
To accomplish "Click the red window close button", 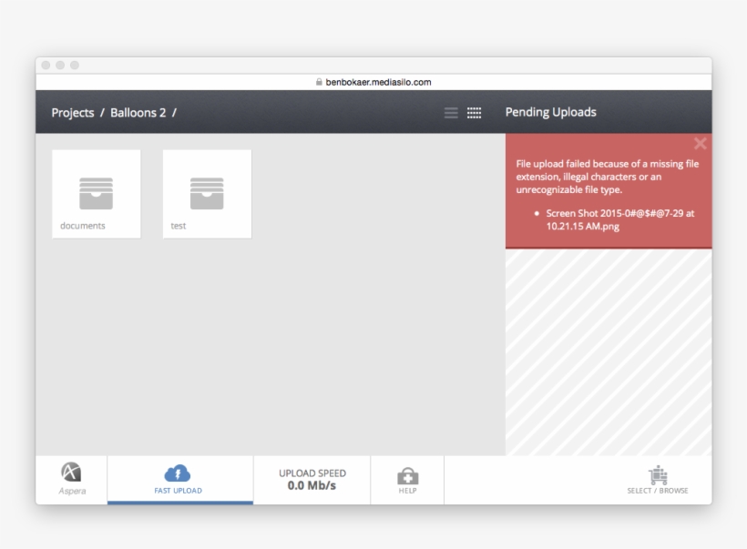I will (x=46, y=66).
